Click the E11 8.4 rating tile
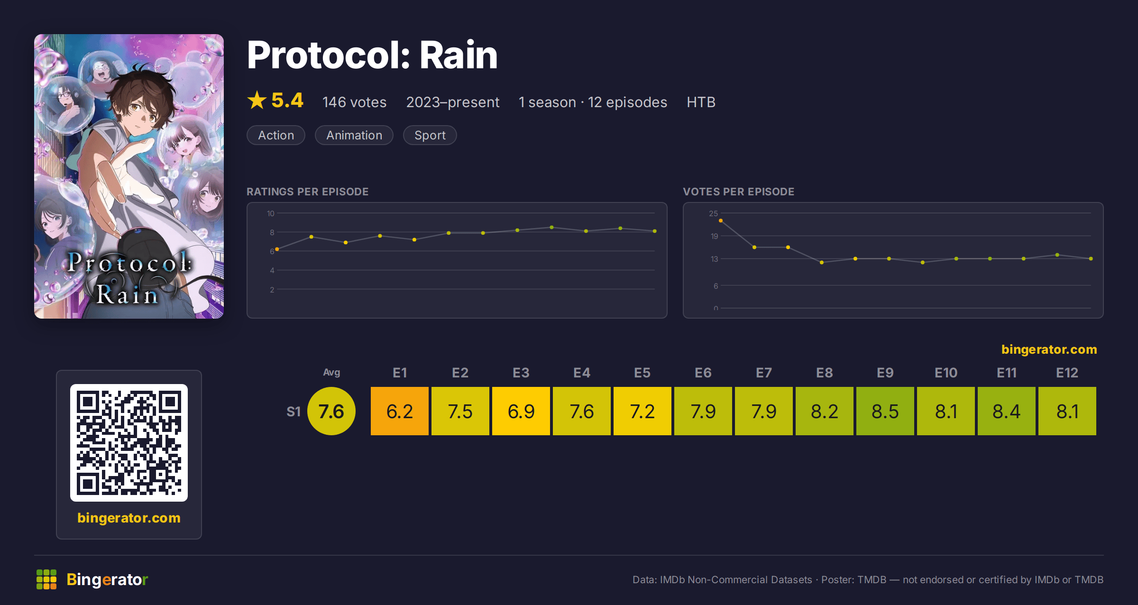1138x605 pixels. point(1007,411)
